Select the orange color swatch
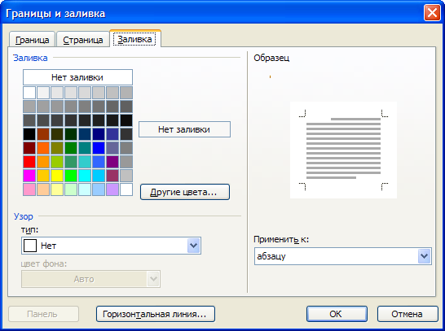The width and height of the screenshot is (445, 331). pyautogui.click(x=43, y=148)
